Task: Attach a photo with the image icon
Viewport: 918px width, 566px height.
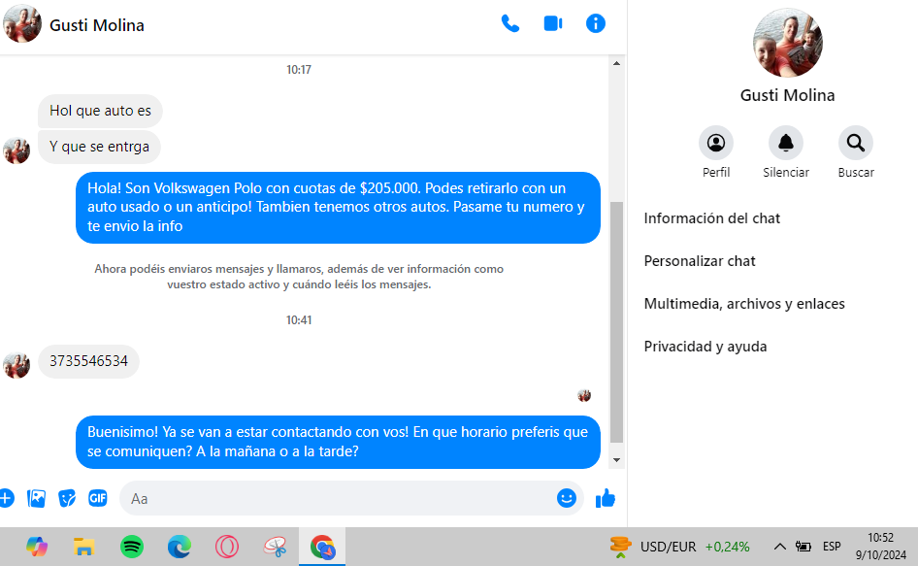Action: click(37, 498)
